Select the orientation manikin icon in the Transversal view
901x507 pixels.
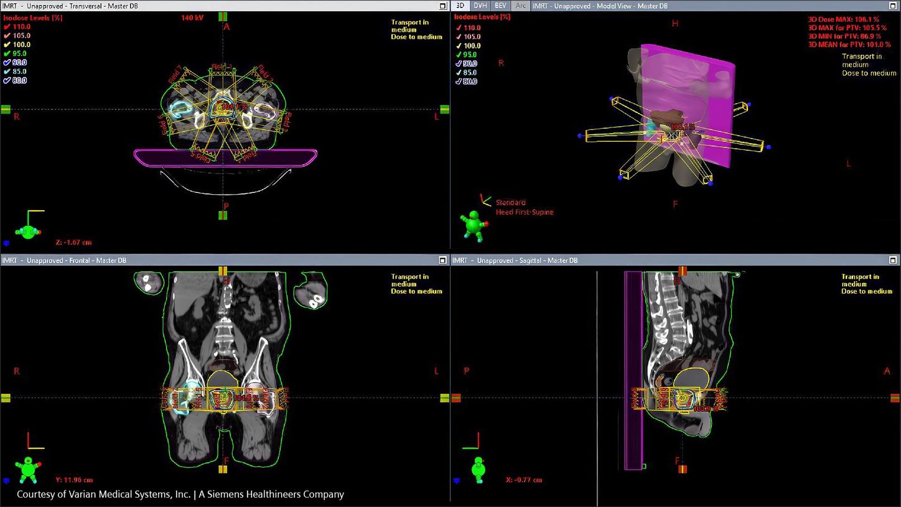[x=28, y=231]
